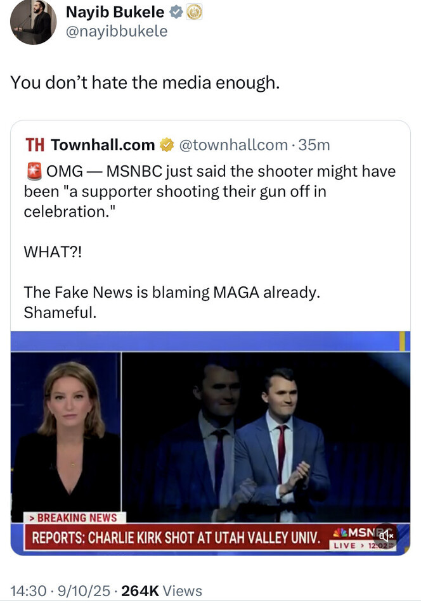Open the Nayib Bukele profile avatar

pyautogui.click(x=34, y=22)
